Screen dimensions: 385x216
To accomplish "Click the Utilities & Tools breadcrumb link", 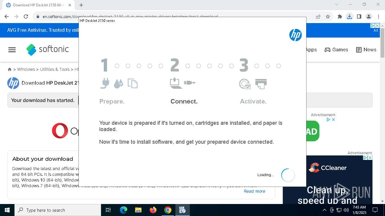I will [x=55, y=69].
